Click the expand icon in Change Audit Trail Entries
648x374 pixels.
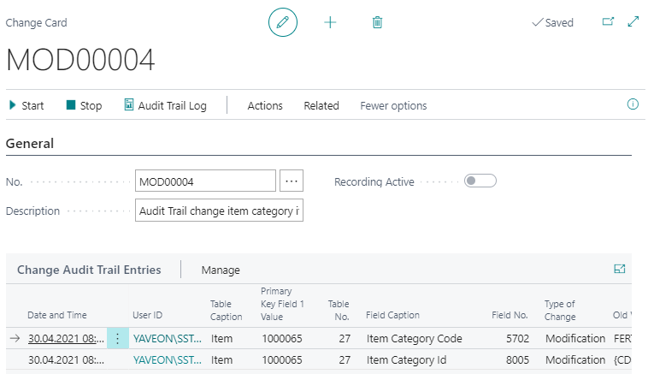coord(620,269)
